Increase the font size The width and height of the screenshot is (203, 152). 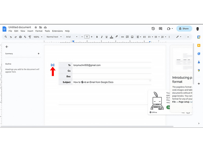click(x=92, y=37)
